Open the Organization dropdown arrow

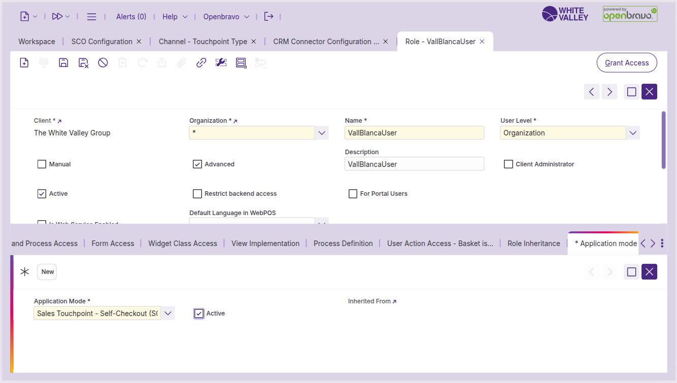coord(322,133)
